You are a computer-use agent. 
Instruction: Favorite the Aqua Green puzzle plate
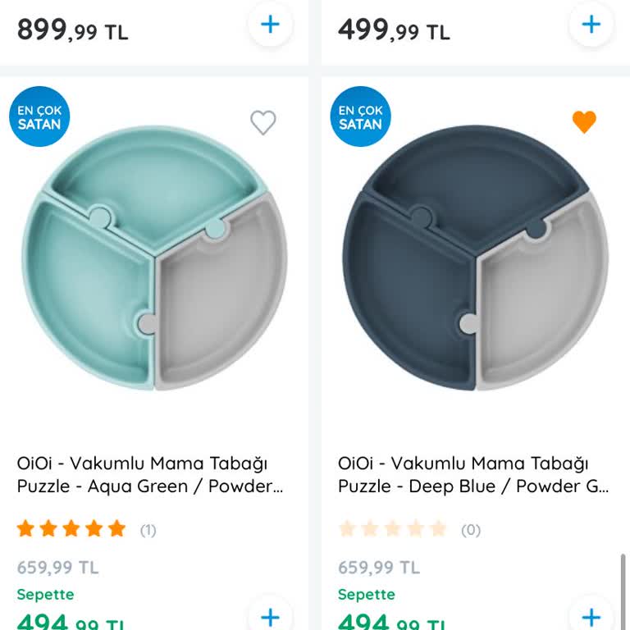[x=263, y=122]
